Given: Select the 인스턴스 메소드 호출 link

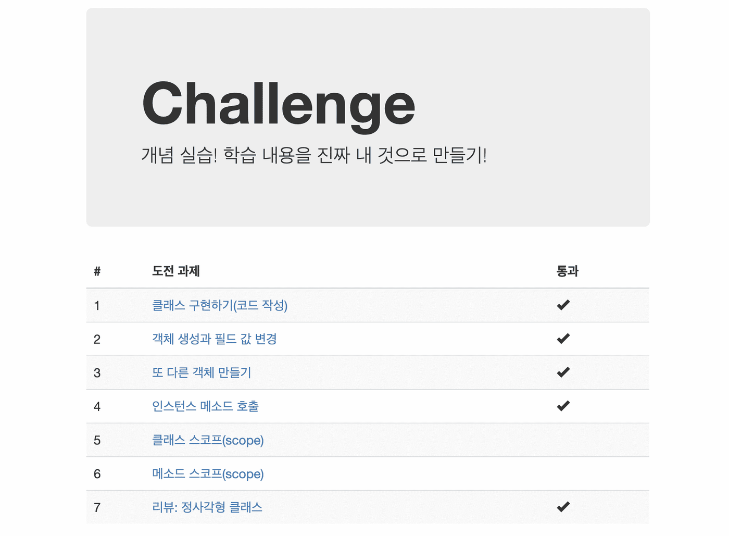Looking at the screenshot, I should coord(205,406).
